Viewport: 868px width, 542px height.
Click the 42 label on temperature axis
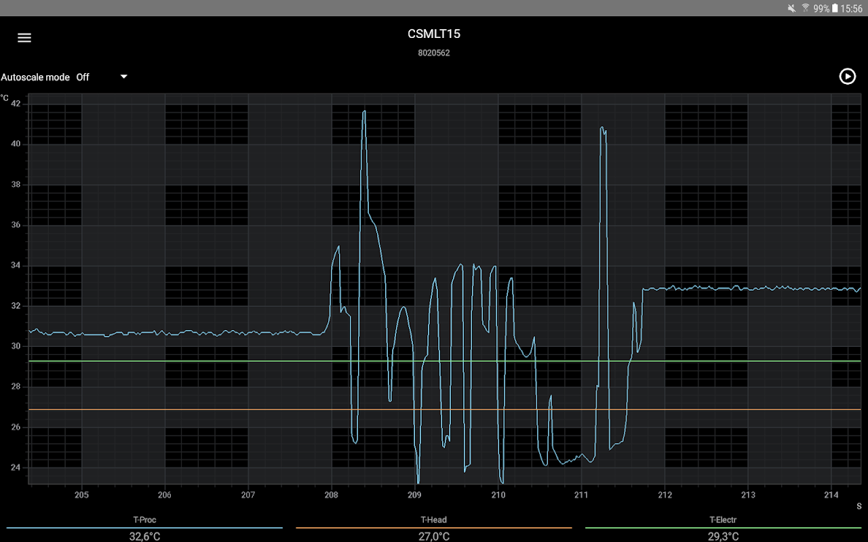coord(16,104)
